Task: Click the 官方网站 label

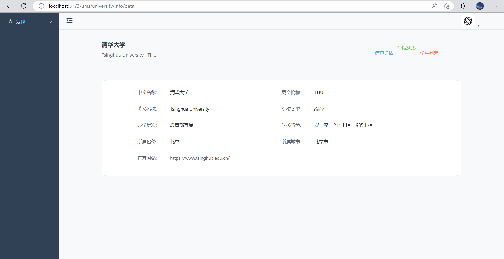Action: 147,158
